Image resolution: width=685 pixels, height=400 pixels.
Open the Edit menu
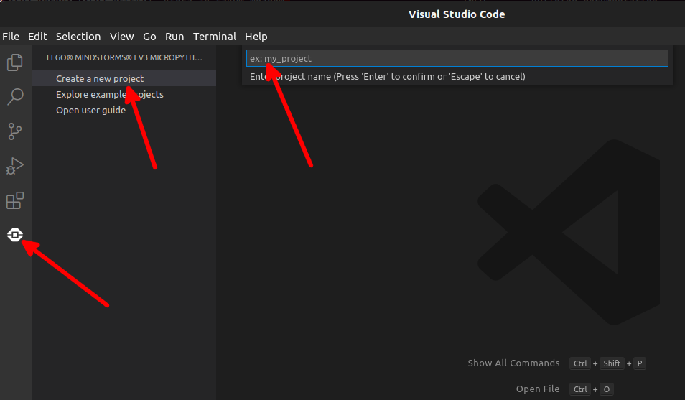click(37, 37)
